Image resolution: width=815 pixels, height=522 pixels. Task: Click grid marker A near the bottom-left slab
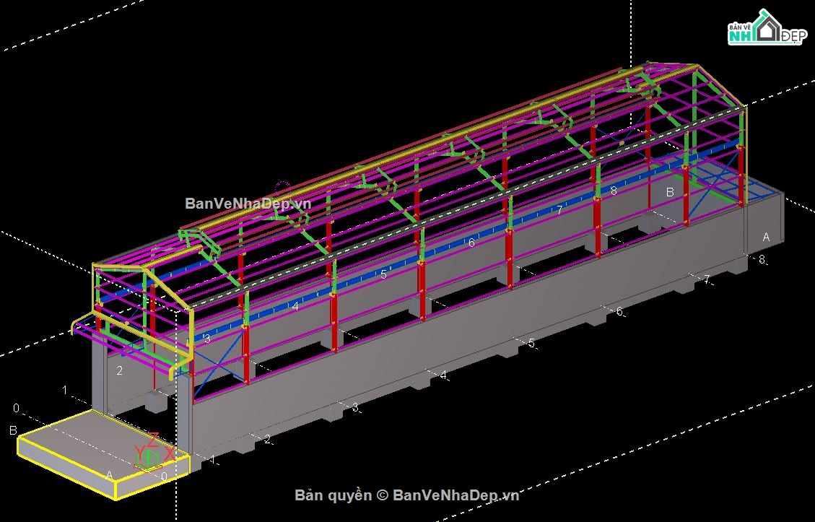pyautogui.click(x=108, y=476)
